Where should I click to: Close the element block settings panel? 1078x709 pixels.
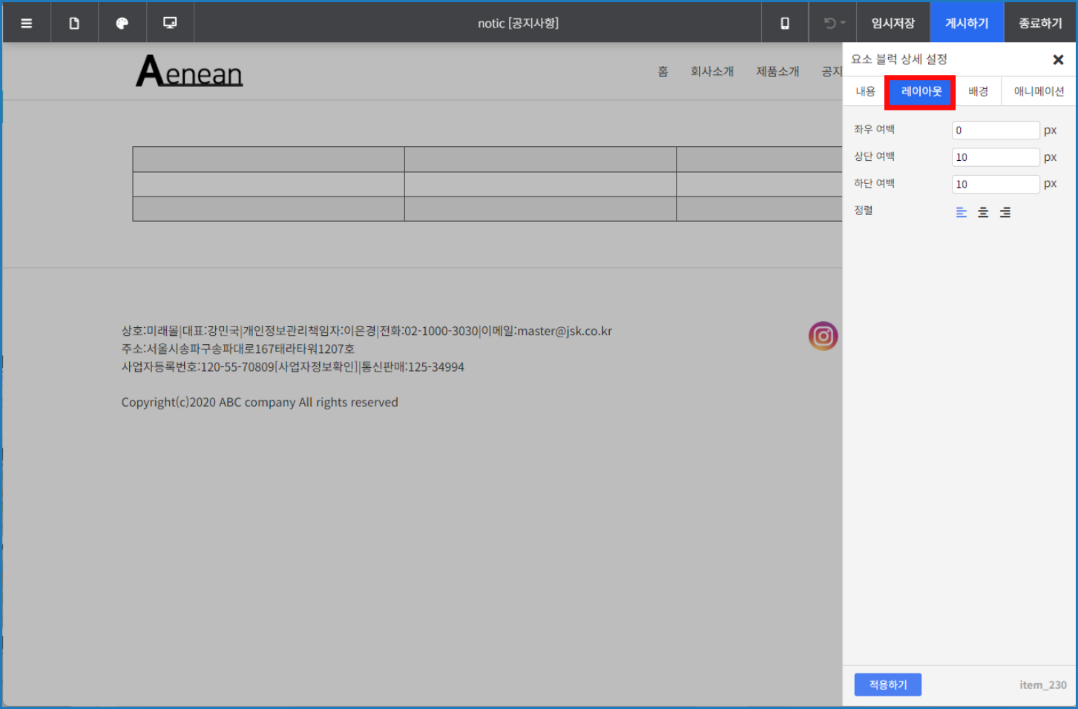pyautogui.click(x=1058, y=59)
